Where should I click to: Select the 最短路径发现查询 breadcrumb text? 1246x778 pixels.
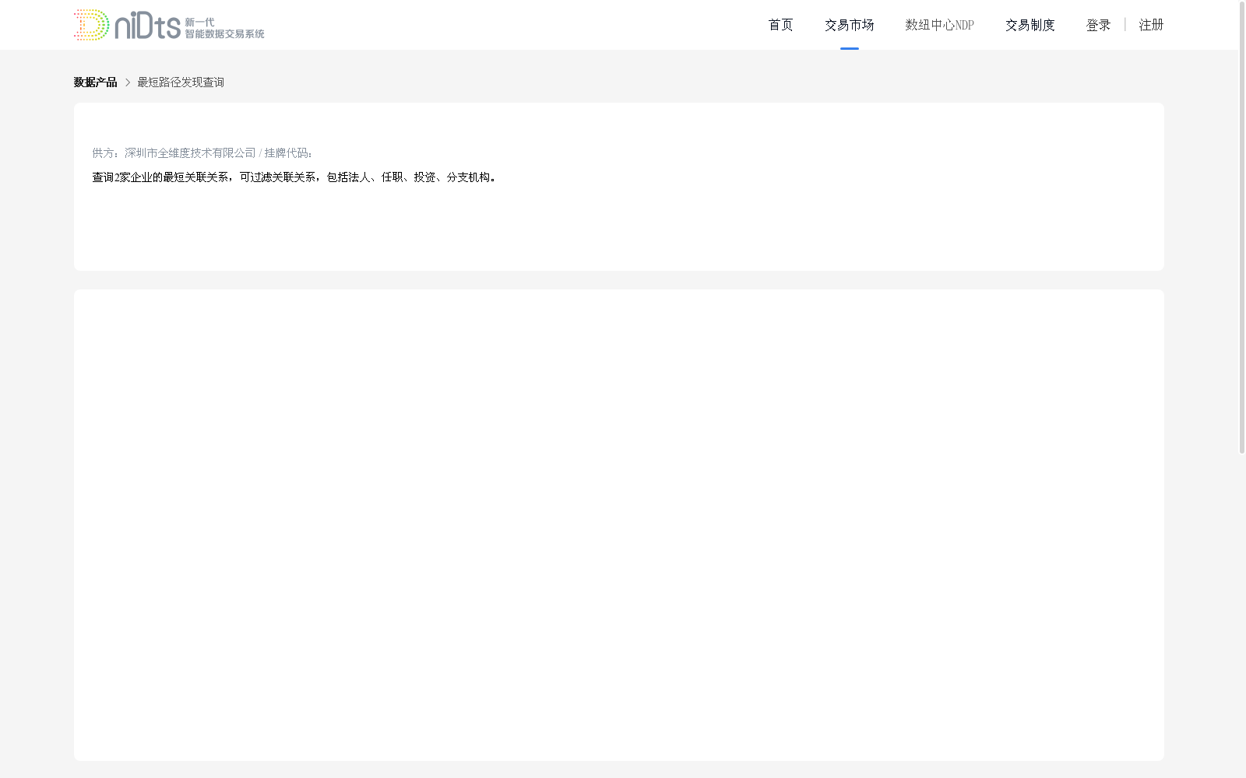(x=181, y=82)
